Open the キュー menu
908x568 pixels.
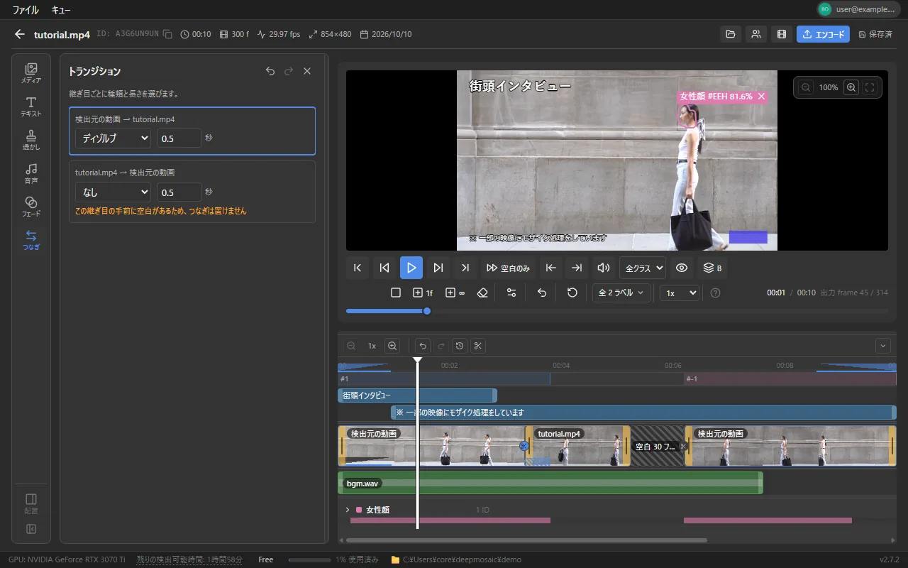pos(61,10)
